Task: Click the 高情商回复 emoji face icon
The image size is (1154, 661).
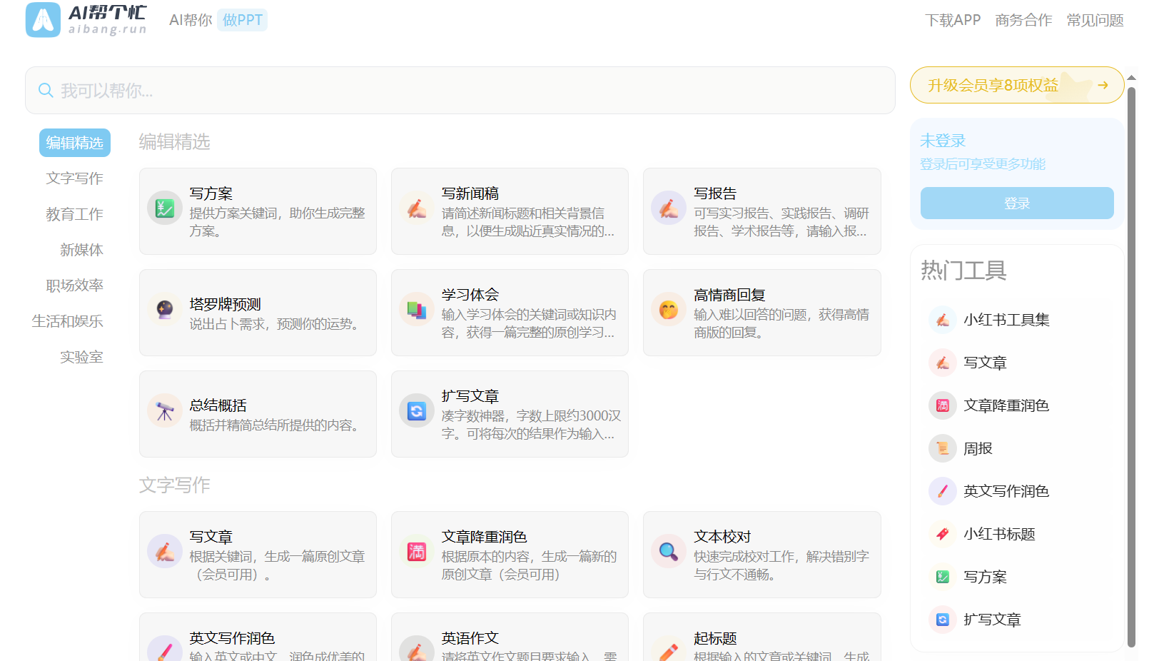Action: point(669,311)
